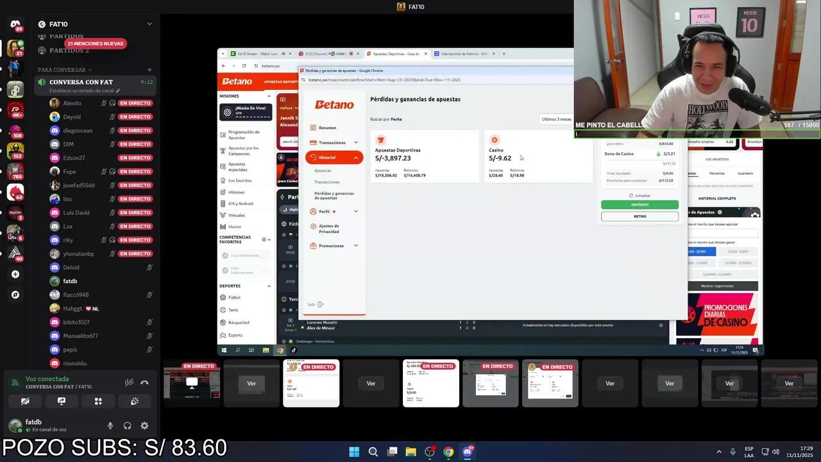This screenshot has height=462, width=821.
Task: Disconnect from the voice channel
Action: 144,382
